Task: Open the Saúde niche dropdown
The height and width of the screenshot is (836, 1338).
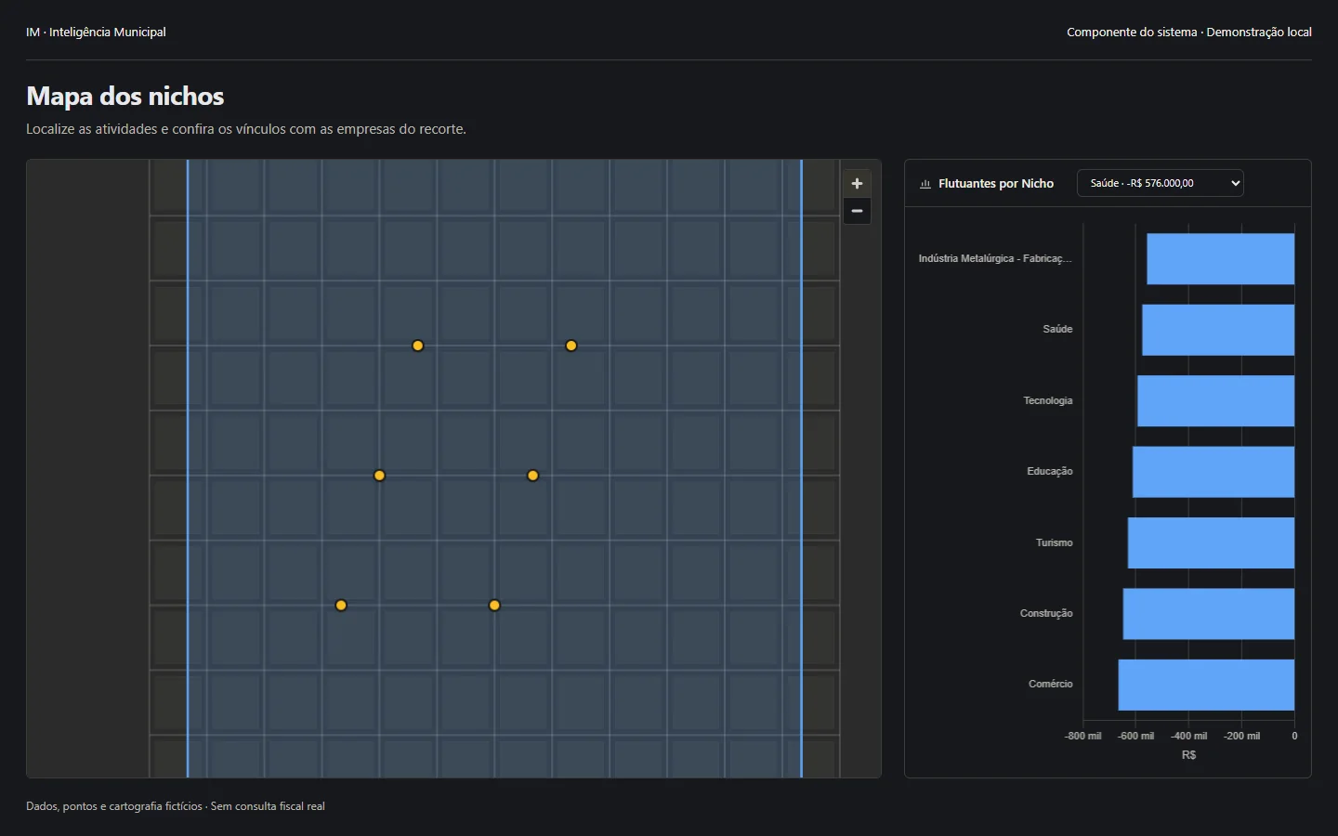Action: (1160, 183)
